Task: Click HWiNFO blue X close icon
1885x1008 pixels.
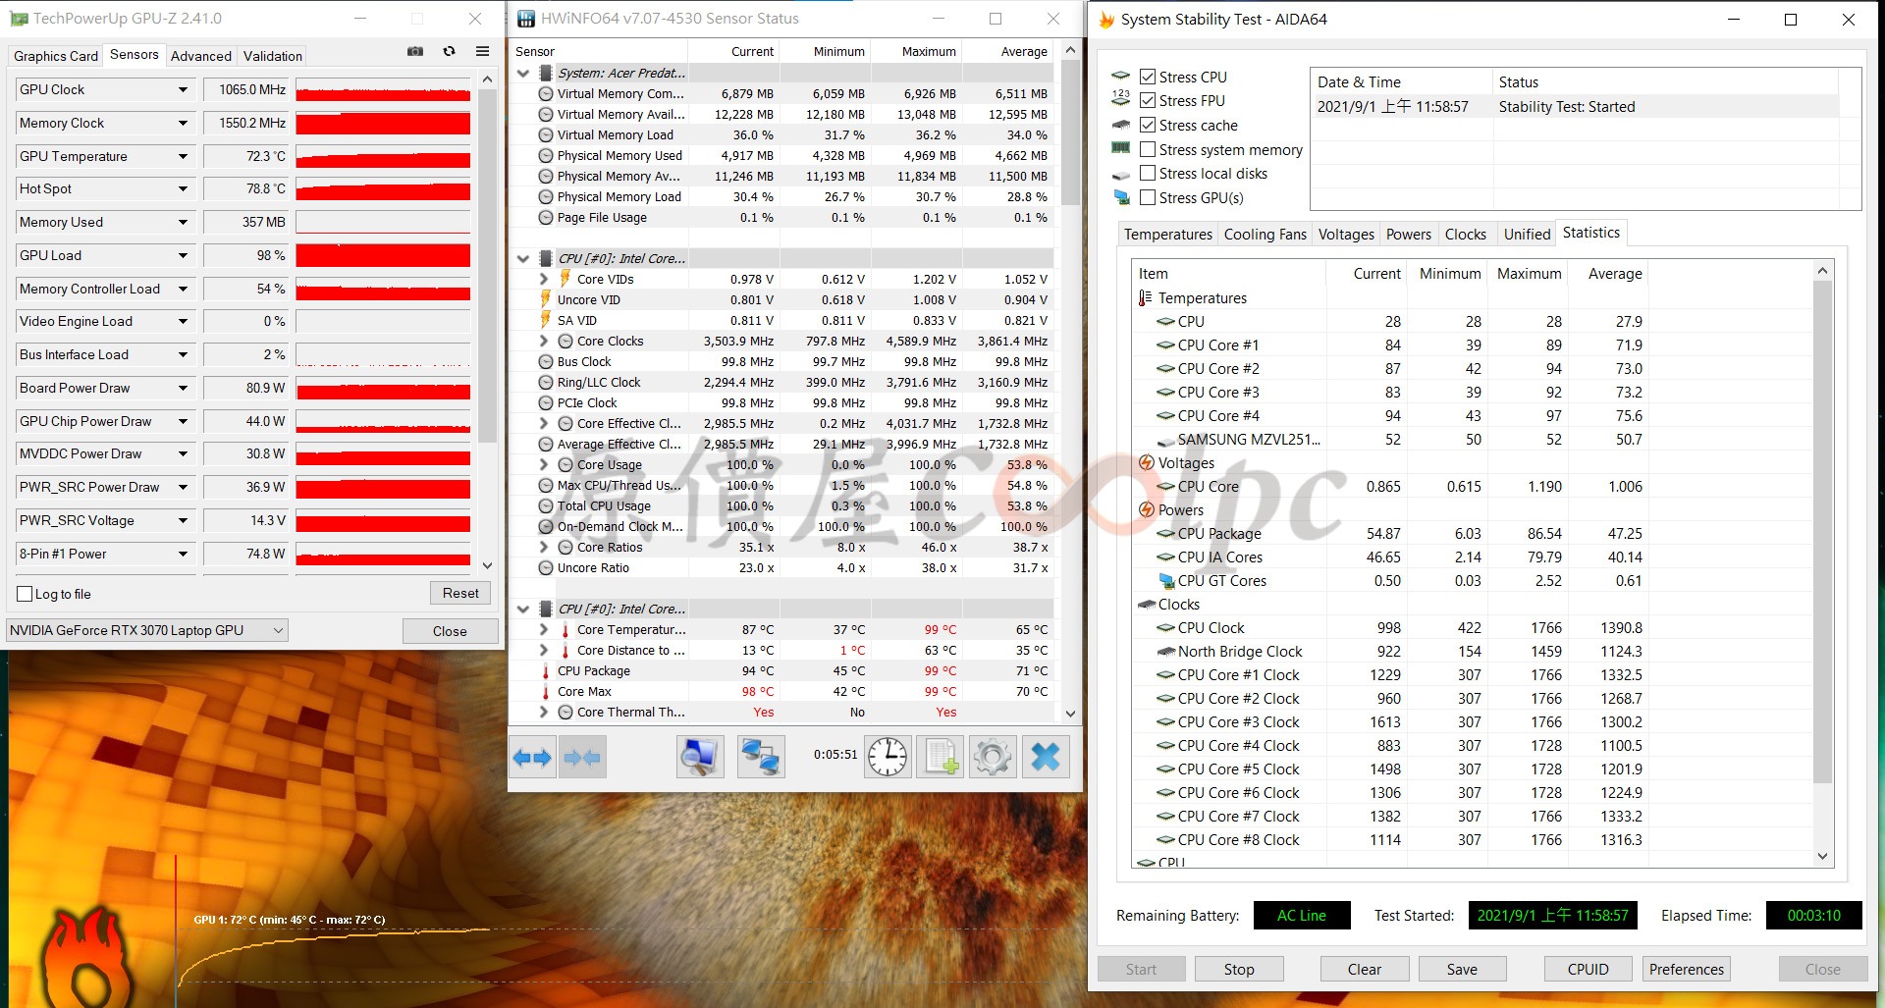Action: [x=1046, y=757]
